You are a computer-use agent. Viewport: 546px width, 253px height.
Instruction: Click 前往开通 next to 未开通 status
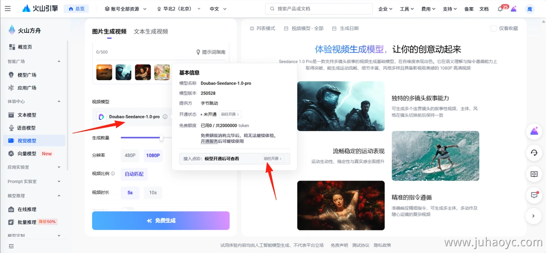click(x=230, y=114)
